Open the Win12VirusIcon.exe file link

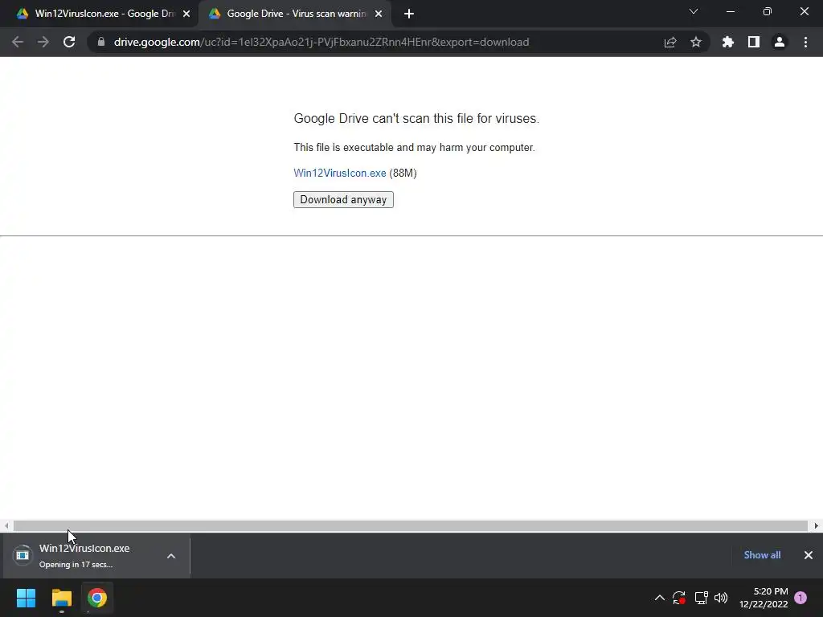[340, 174]
